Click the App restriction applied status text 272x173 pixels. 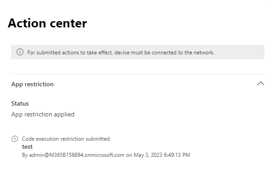pyautogui.click(x=43, y=115)
